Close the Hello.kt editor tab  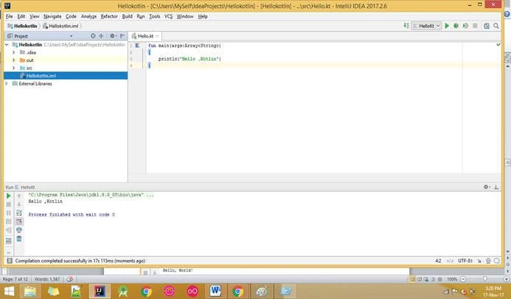[x=157, y=36]
